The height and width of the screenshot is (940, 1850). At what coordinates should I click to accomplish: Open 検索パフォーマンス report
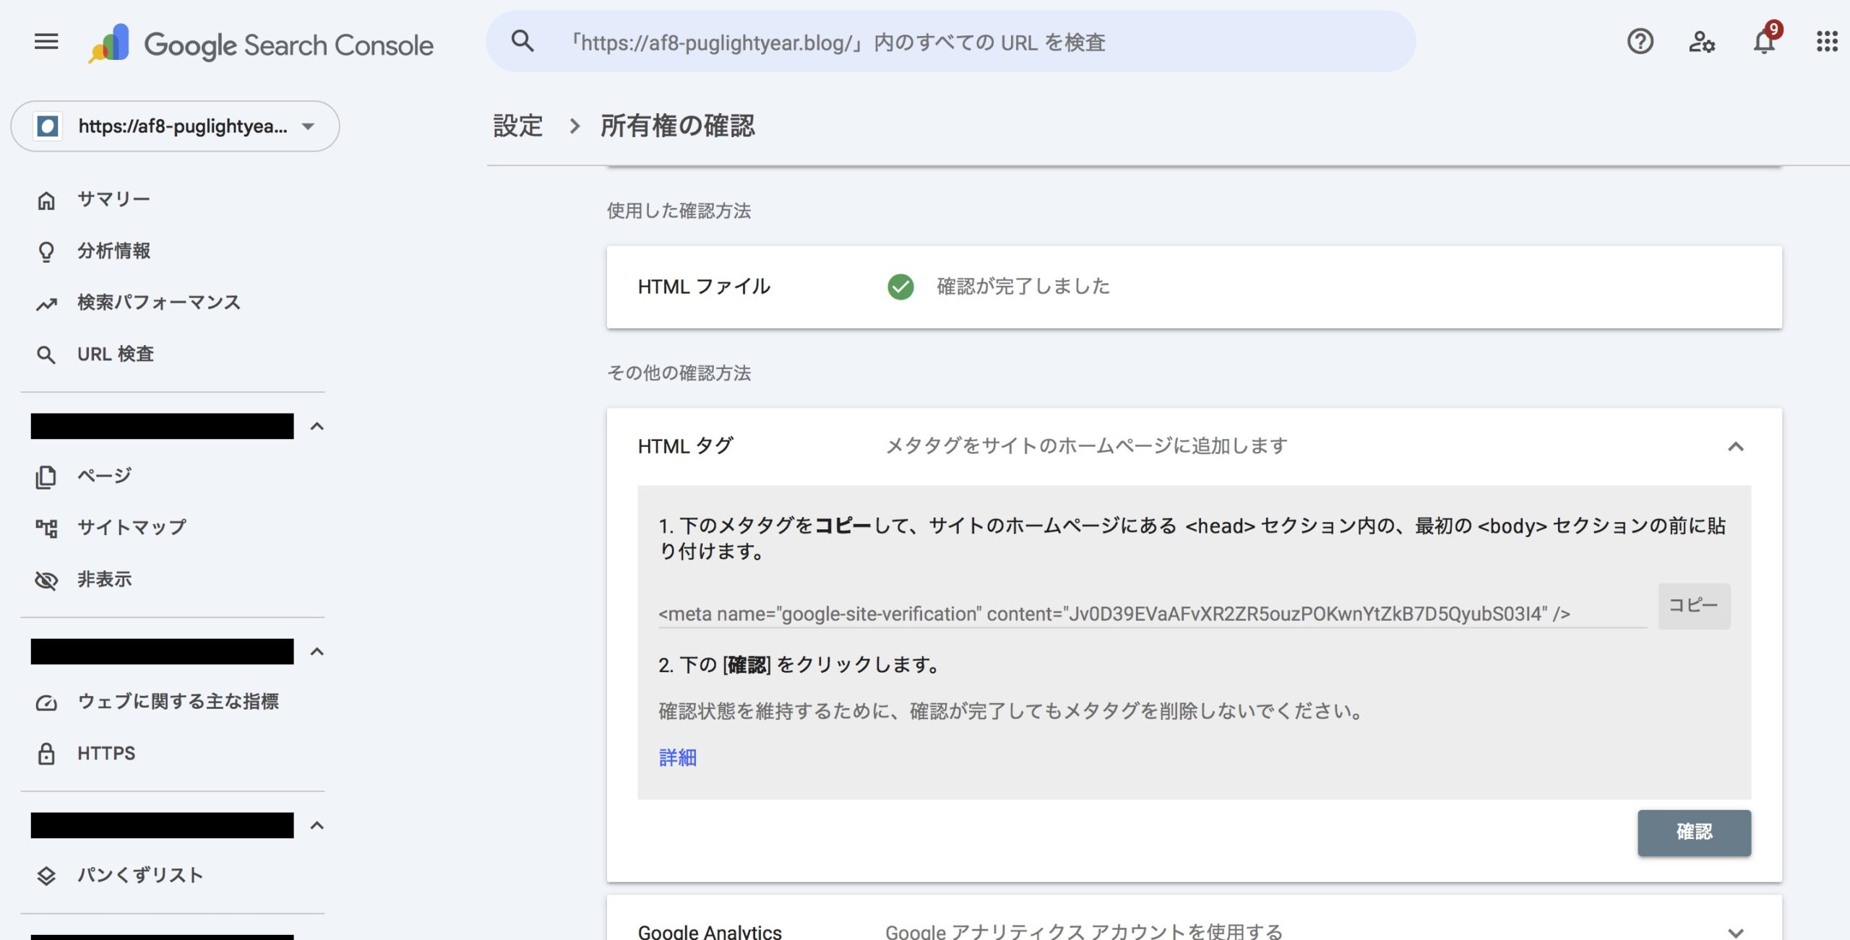tap(158, 303)
